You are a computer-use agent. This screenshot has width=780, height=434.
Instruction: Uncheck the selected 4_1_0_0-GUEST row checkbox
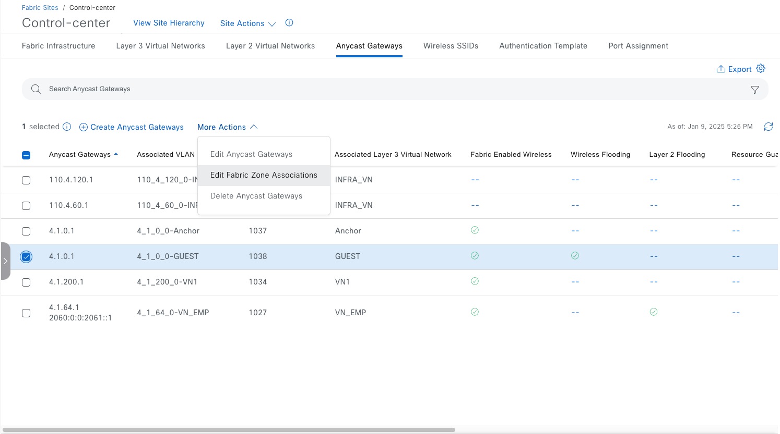[26, 256]
